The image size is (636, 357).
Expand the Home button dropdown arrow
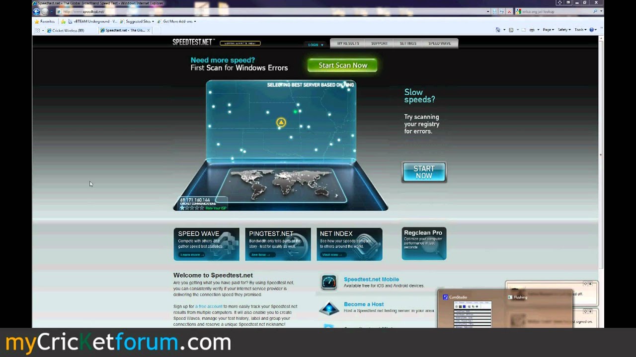click(504, 30)
